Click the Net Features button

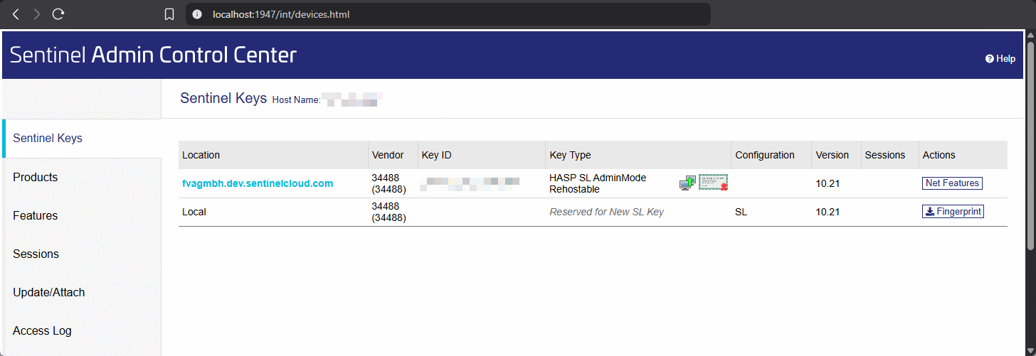pos(952,183)
